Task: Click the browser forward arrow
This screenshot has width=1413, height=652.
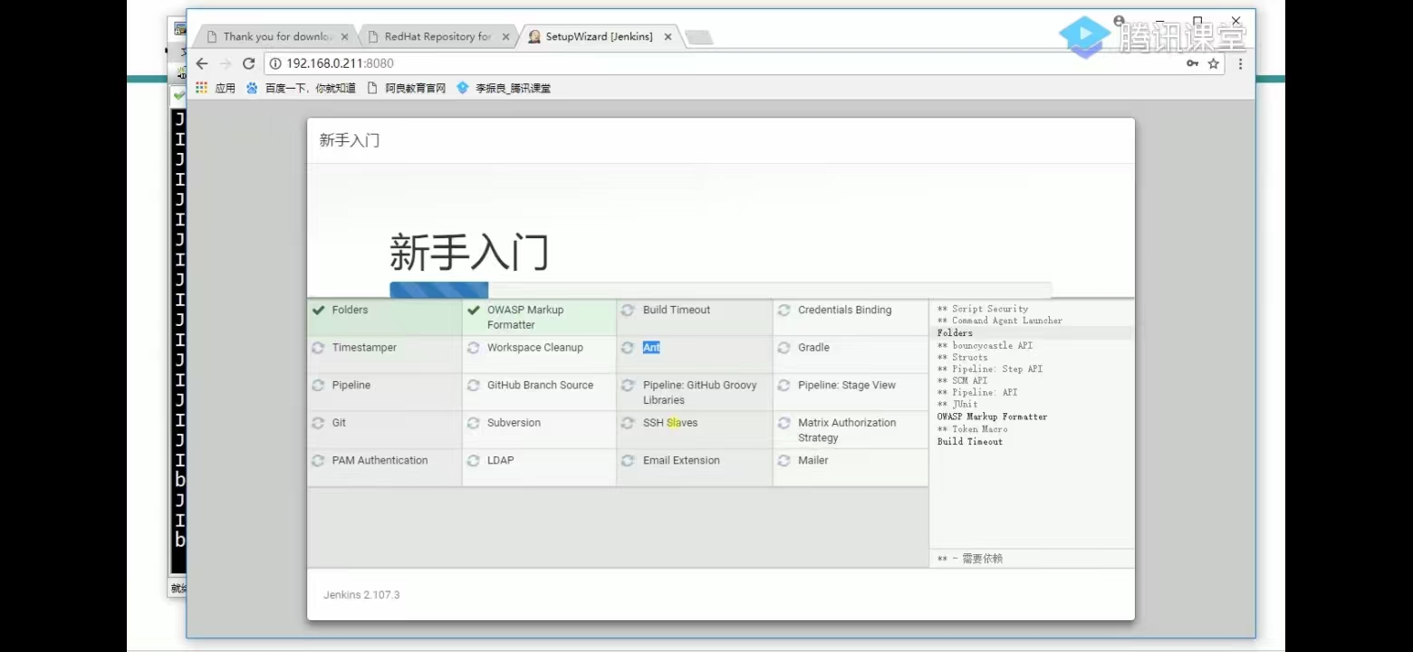Action: coord(226,63)
